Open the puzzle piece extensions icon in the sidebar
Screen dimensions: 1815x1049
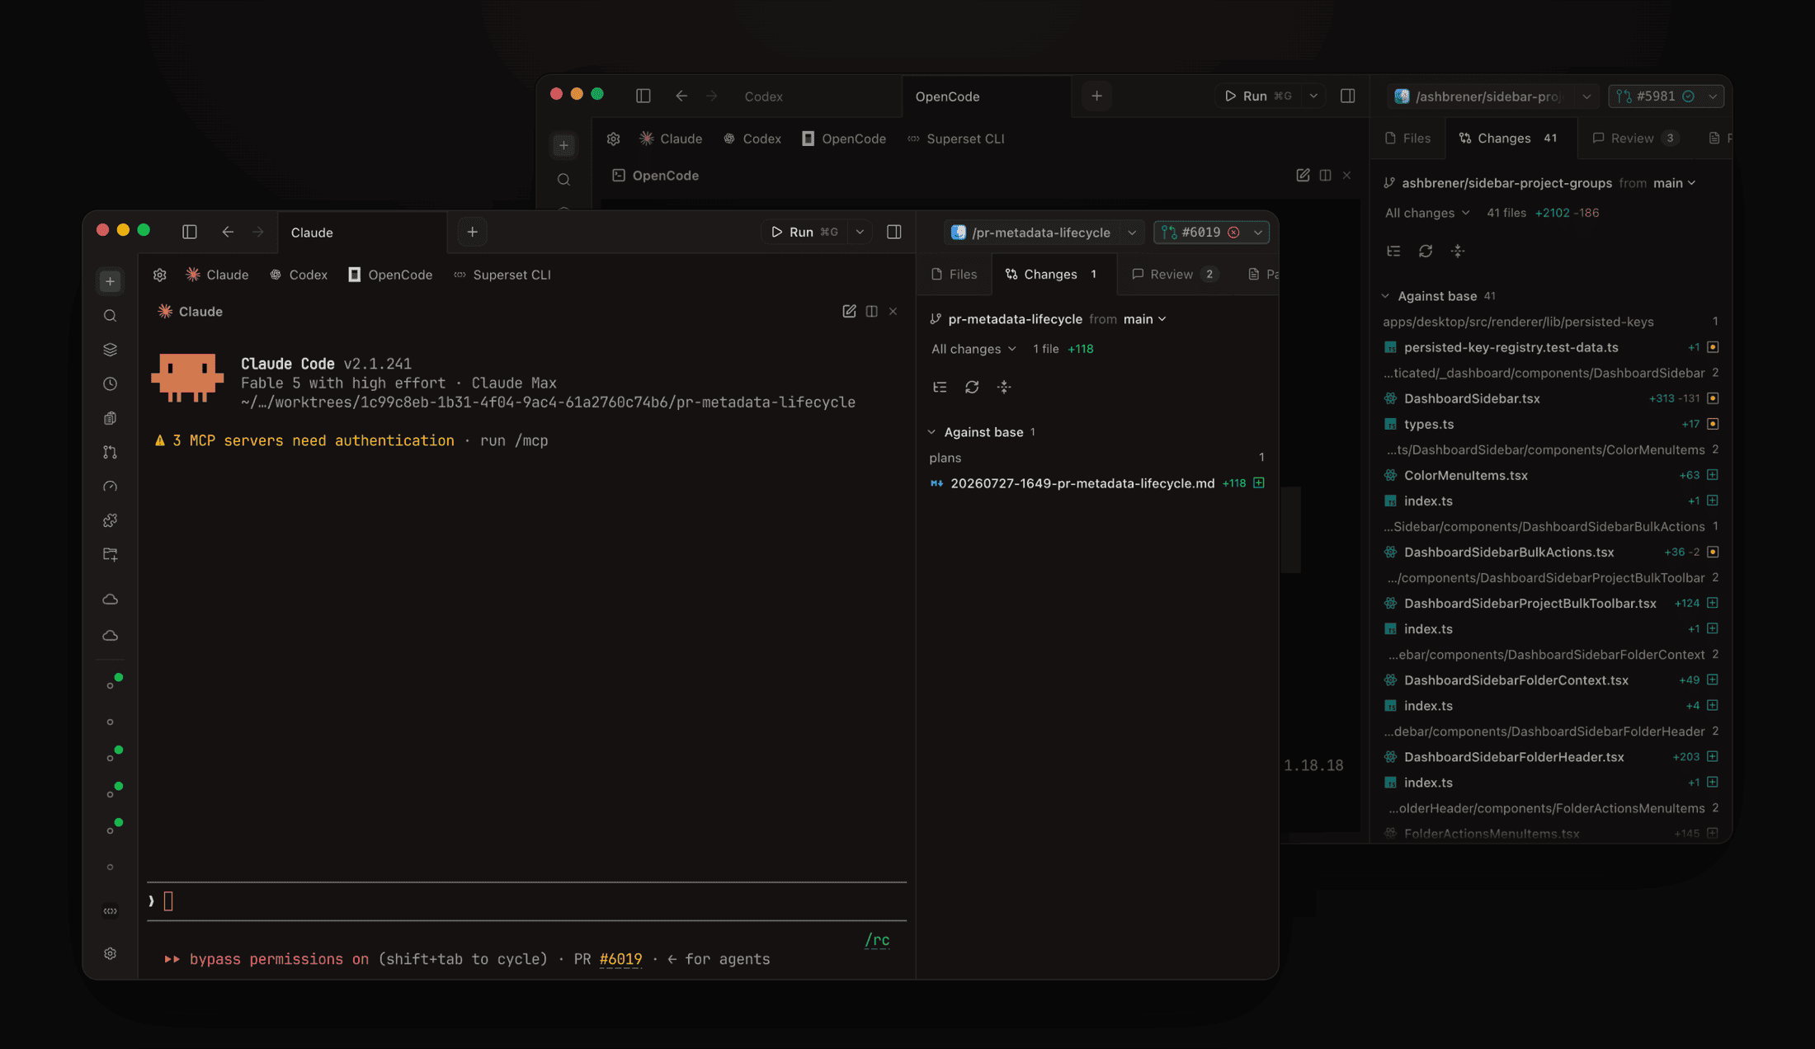point(110,520)
